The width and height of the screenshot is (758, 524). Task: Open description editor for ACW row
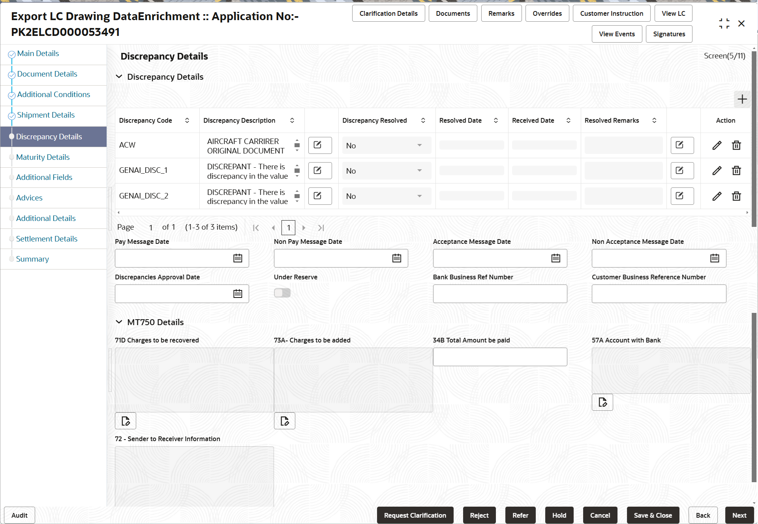tap(320, 145)
